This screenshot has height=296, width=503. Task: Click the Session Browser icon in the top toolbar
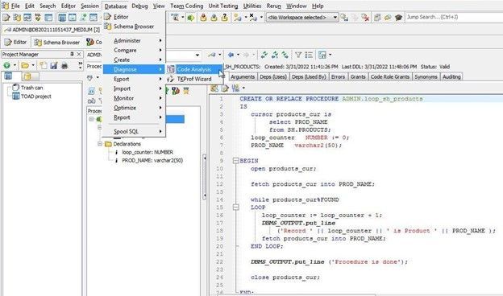pos(27,17)
